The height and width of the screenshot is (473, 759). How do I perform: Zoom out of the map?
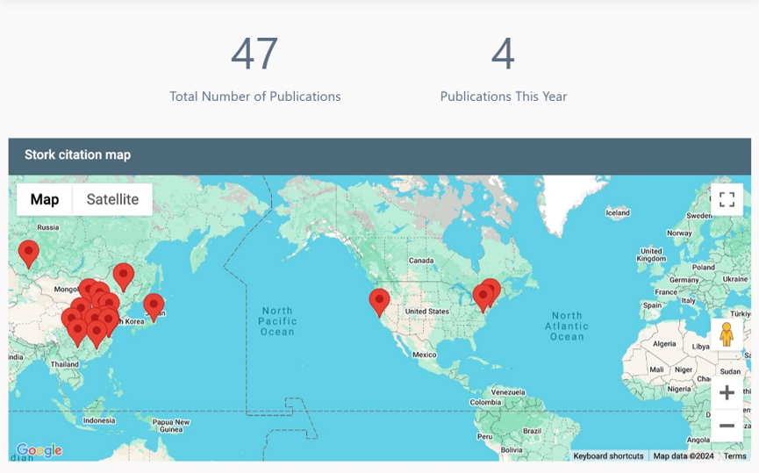coord(726,426)
